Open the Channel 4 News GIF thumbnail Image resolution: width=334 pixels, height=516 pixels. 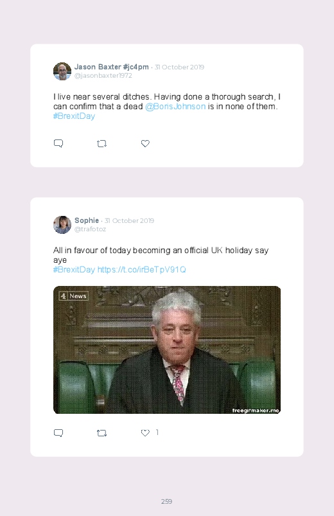(167, 350)
